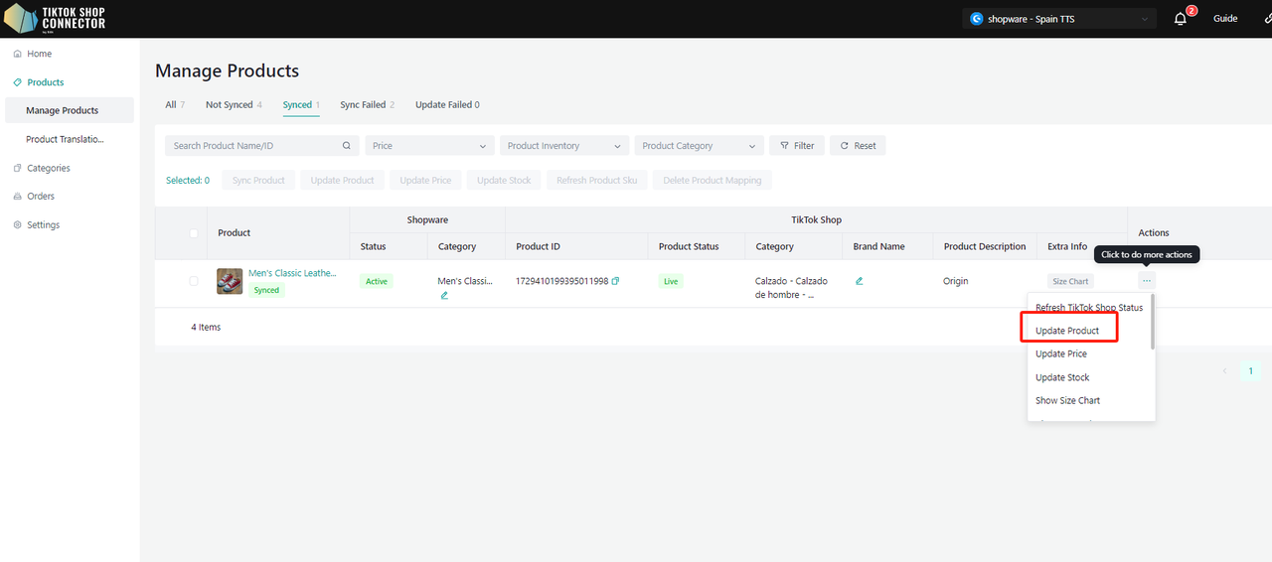Screen dimensions: 1272x562
Task: Open the three-dots more actions button
Action: click(1147, 281)
